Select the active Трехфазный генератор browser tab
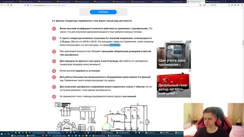244x137 pixels. (196, 2)
